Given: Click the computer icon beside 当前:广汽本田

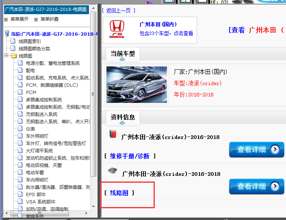Looking at the screenshot, I should click(7, 33).
